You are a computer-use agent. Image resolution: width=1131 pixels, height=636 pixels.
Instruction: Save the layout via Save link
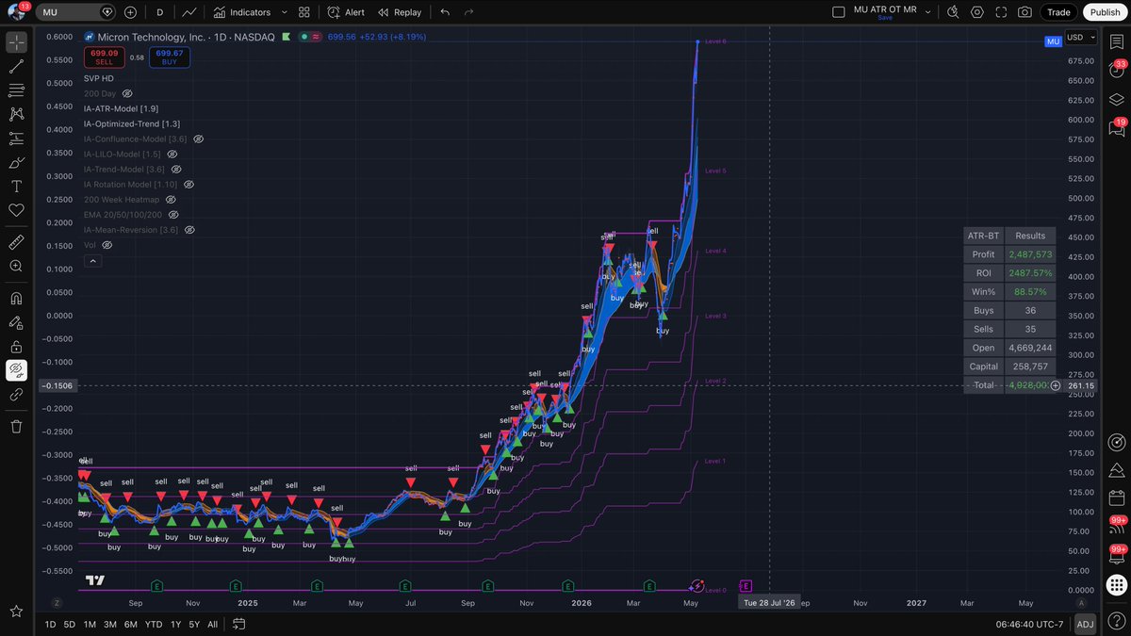885,18
